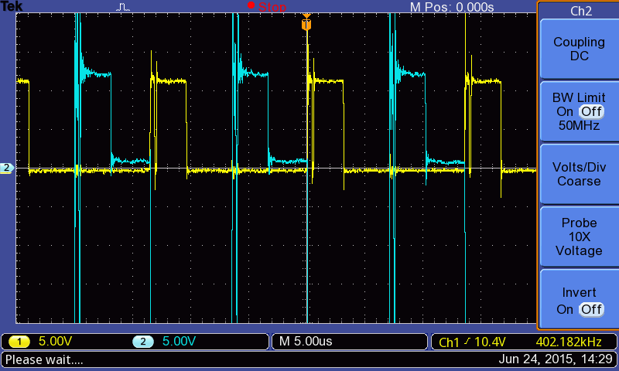Image resolution: width=619 pixels, height=371 pixels.
Task: Click the Tek logo
Action: (x=12, y=6)
